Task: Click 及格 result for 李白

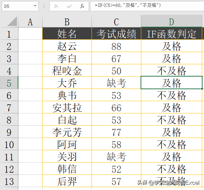Action: tap(172, 58)
